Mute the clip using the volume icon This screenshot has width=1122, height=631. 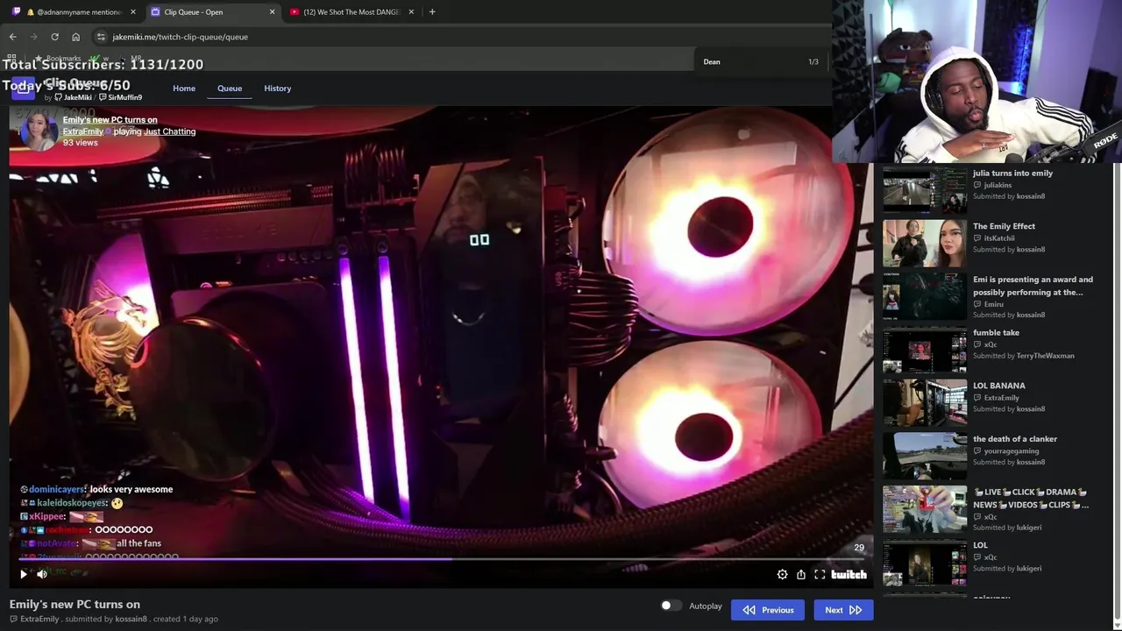(x=42, y=575)
